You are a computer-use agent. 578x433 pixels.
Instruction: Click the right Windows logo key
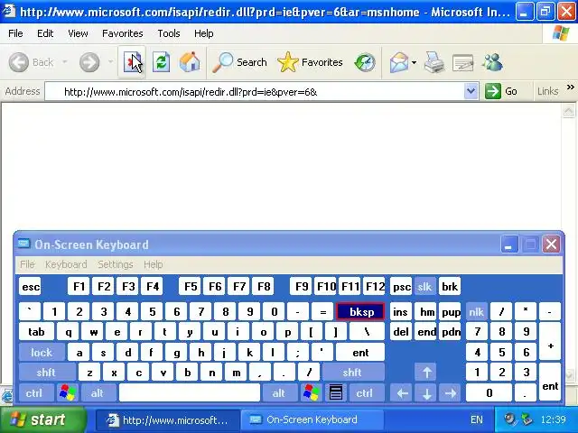point(311,392)
